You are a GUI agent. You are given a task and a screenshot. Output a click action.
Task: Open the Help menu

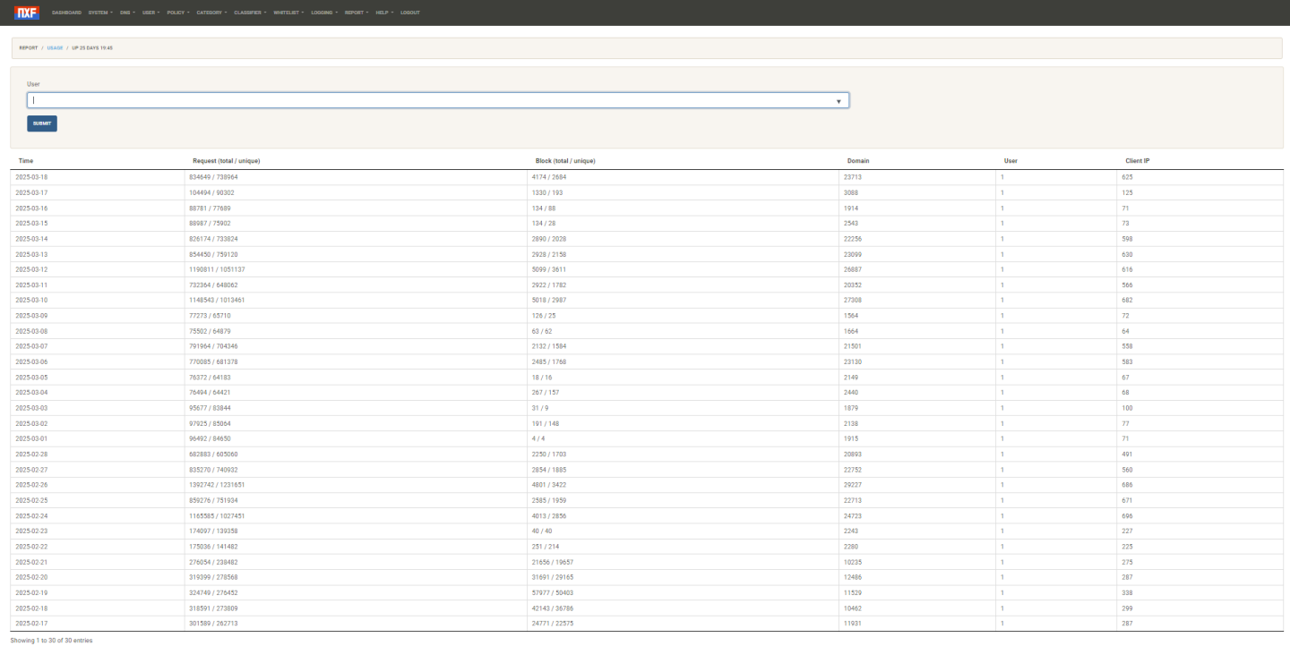click(384, 13)
